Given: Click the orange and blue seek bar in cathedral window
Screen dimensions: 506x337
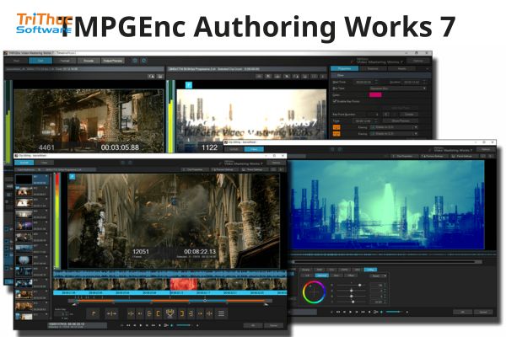Looking at the screenshot, I should (170, 301).
